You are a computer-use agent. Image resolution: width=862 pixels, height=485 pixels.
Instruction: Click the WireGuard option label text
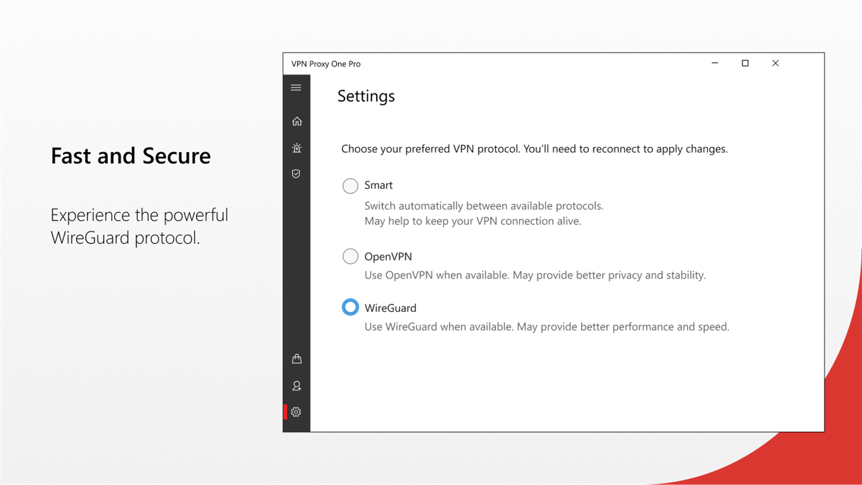391,308
